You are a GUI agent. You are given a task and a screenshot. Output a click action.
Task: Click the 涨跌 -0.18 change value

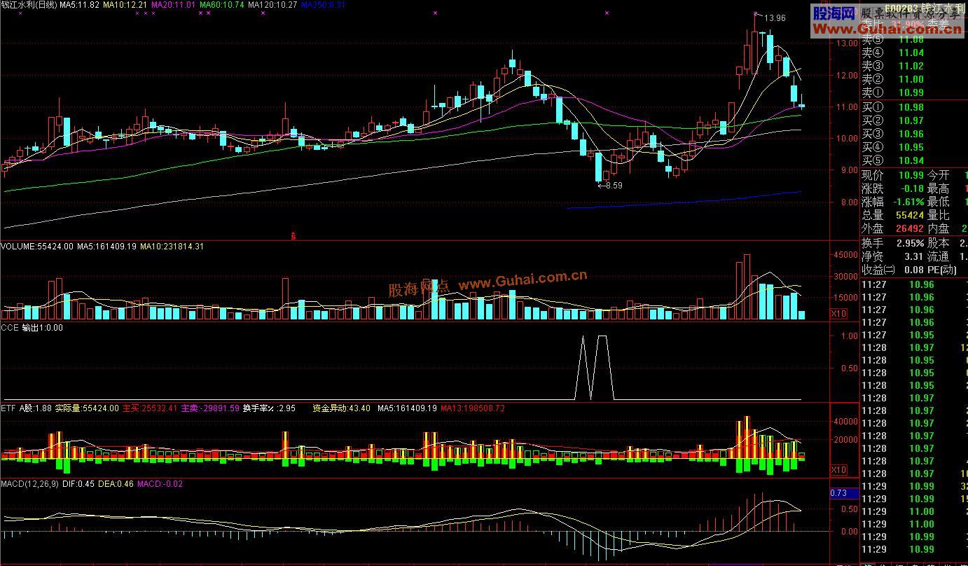click(911, 188)
